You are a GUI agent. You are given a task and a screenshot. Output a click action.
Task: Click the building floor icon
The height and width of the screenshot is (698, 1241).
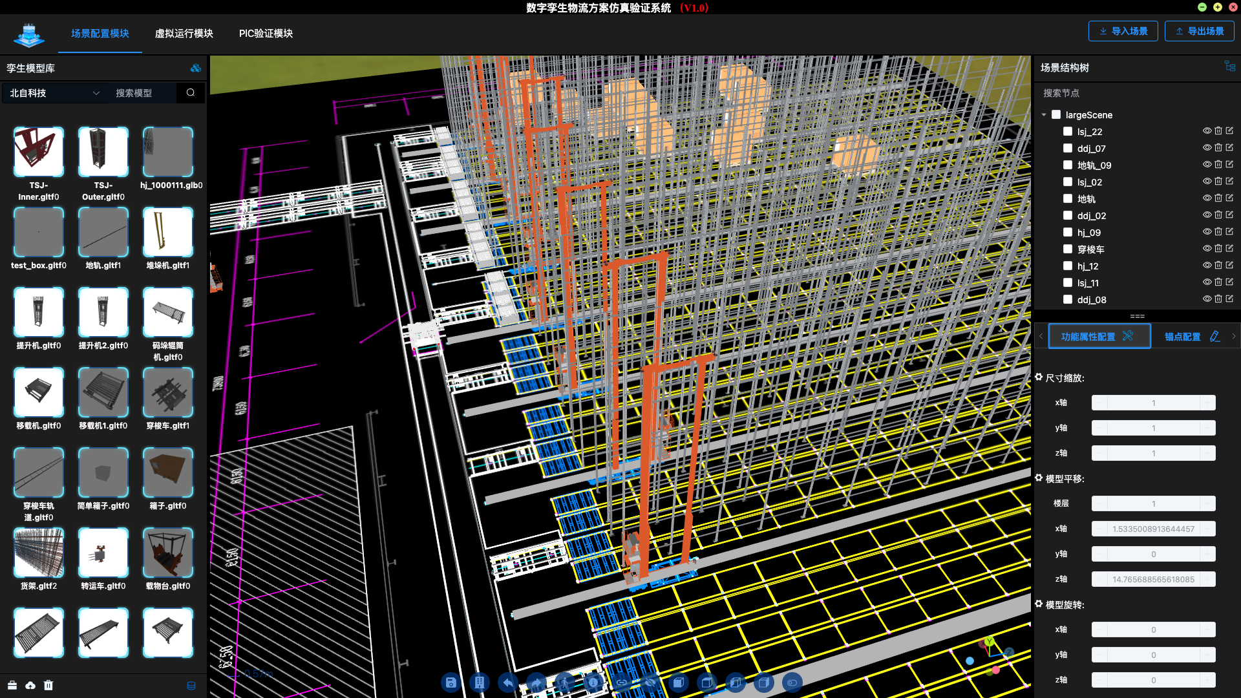coord(480,682)
